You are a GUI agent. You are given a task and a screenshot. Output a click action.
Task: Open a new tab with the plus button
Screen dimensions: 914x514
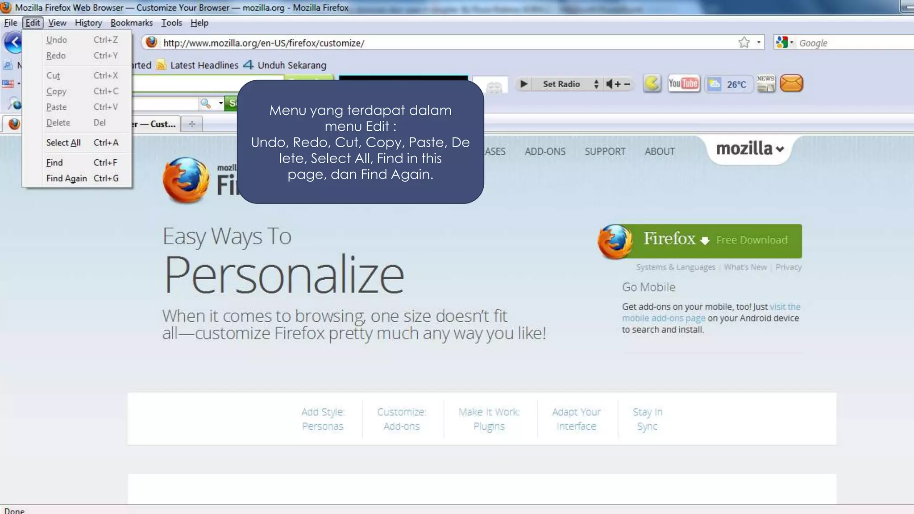coord(192,124)
